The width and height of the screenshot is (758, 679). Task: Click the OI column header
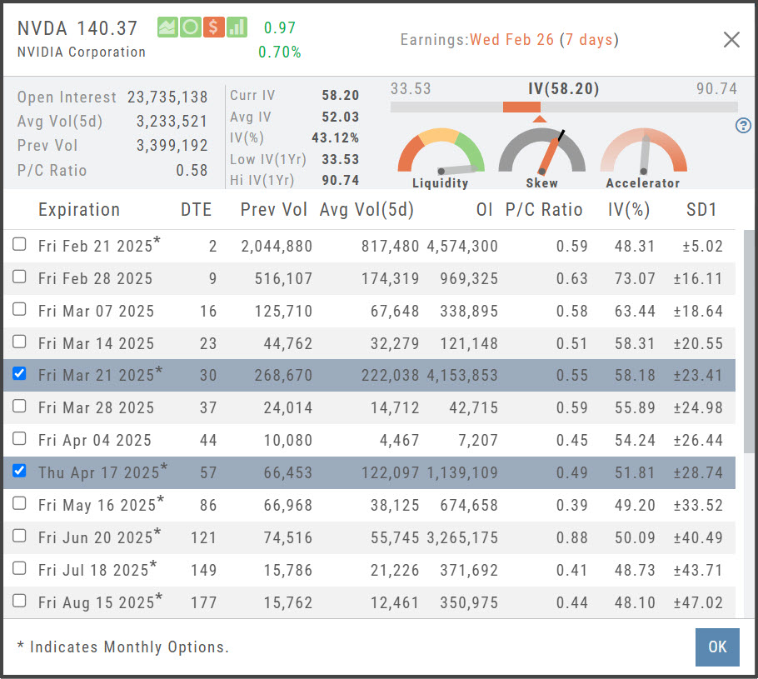(485, 210)
